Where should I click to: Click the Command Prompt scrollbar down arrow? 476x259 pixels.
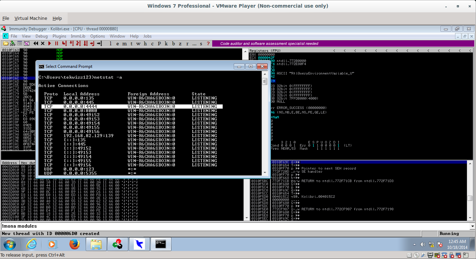tap(264, 173)
